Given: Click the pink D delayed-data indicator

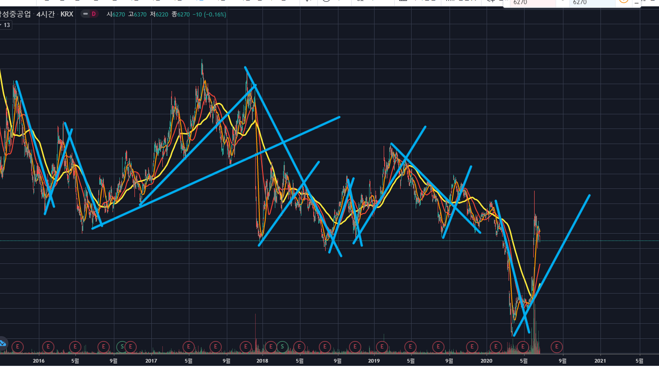Looking at the screenshot, I should click(93, 14).
